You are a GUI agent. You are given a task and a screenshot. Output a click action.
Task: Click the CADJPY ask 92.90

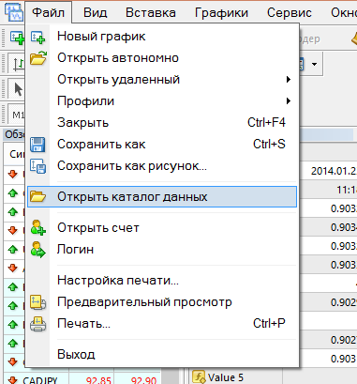(x=143, y=380)
